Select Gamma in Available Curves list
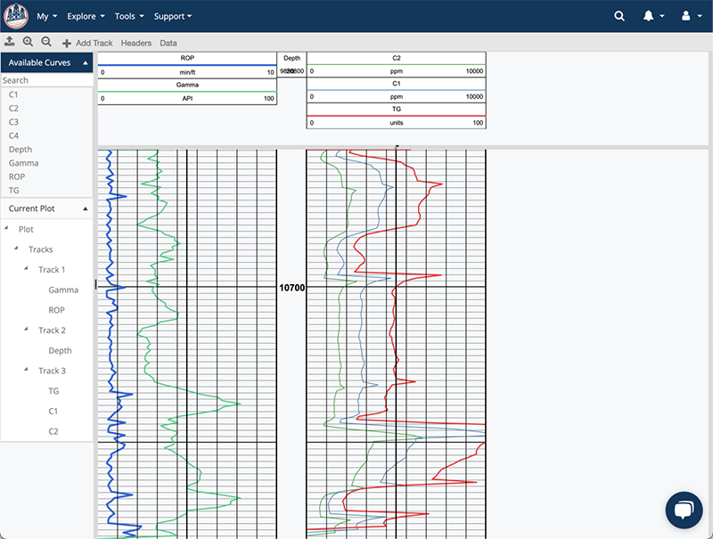Image resolution: width=713 pixels, height=539 pixels. coord(23,163)
